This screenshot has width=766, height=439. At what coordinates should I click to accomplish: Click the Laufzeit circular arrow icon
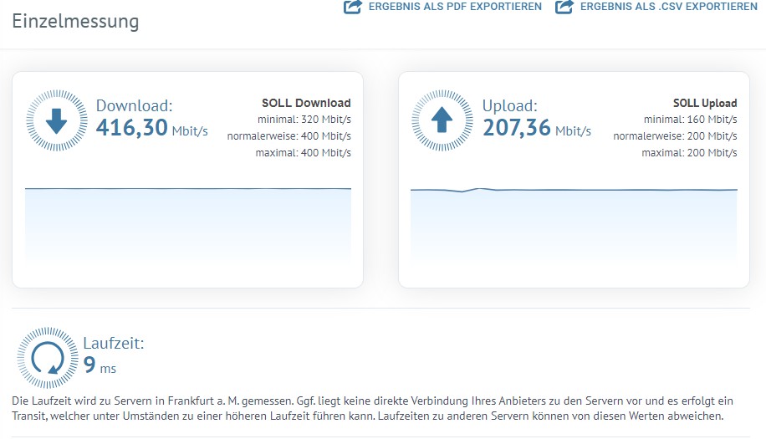(x=47, y=358)
